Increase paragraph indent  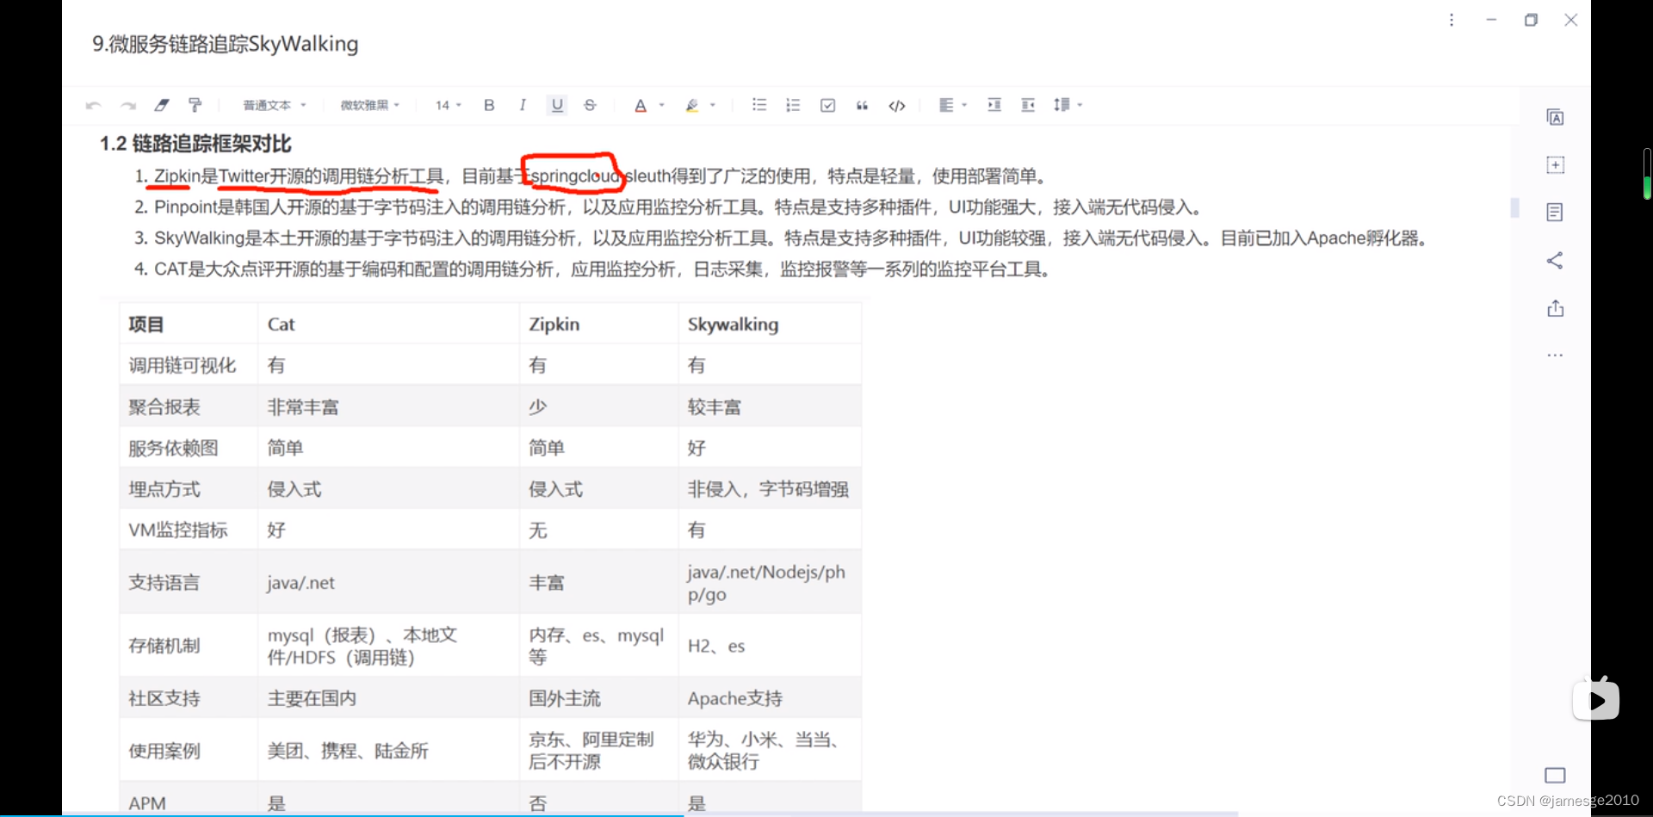tap(994, 105)
